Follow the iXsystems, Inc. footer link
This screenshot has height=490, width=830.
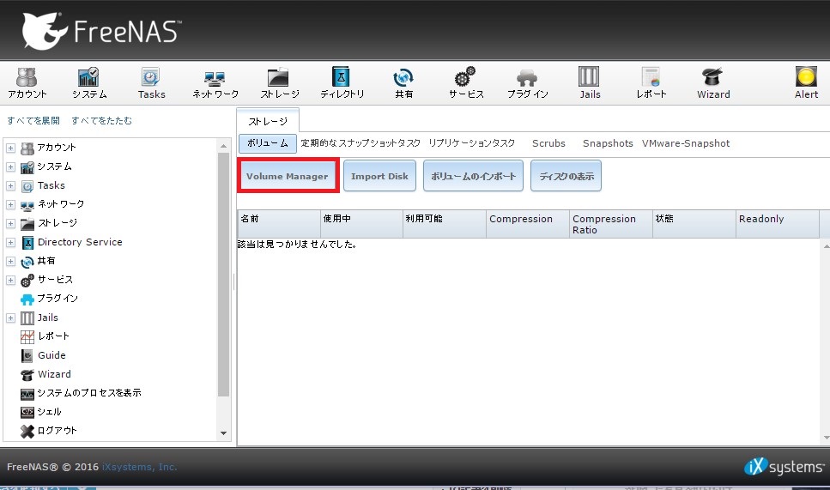[x=139, y=467]
